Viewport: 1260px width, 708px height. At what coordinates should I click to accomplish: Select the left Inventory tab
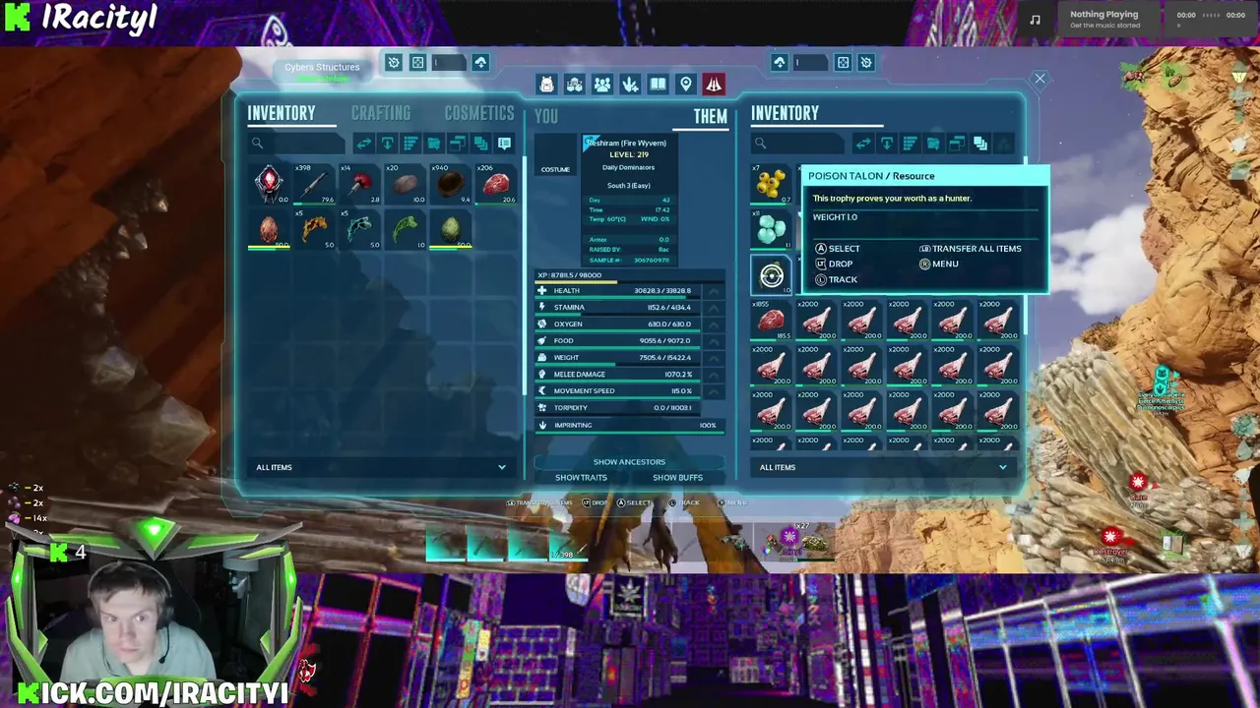coord(282,113)
